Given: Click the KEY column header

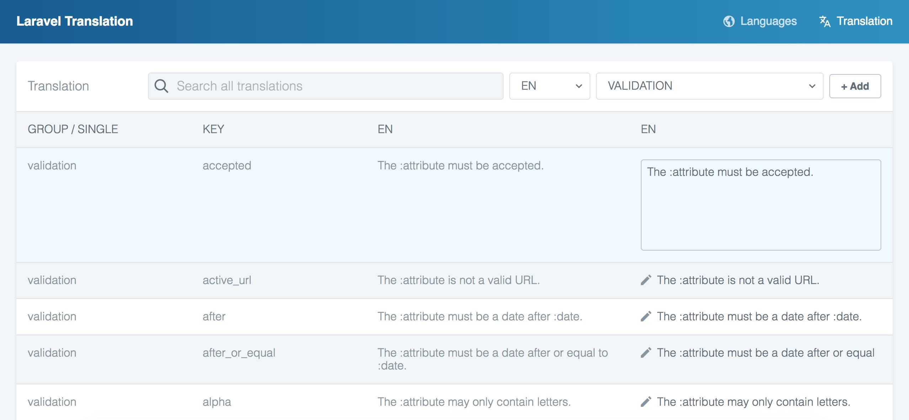Looking at the screenshot, I should (x=213, y=129).
